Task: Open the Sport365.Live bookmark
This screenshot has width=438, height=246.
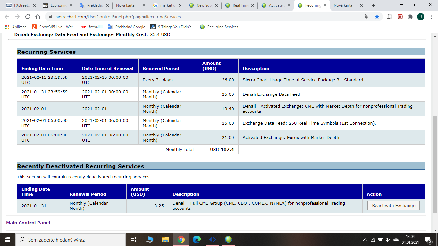Action: click(x=54, y=27)
